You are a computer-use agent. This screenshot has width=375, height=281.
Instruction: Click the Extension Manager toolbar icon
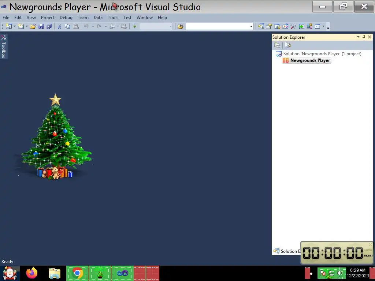tap(309, 26)
